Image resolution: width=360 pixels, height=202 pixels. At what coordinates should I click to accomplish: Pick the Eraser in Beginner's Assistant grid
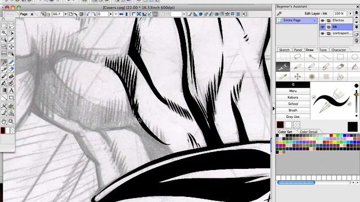pos(340,67)
